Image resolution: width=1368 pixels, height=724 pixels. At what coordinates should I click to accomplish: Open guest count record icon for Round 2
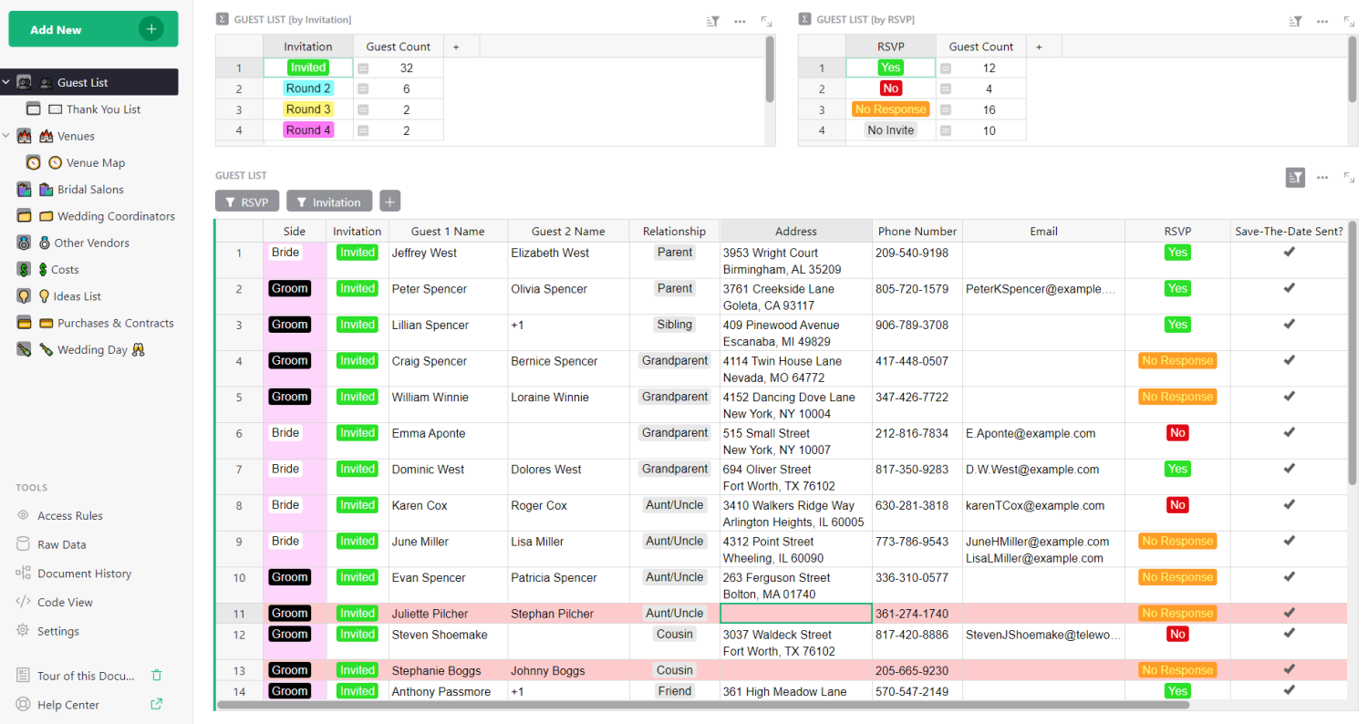pos(363,89)
